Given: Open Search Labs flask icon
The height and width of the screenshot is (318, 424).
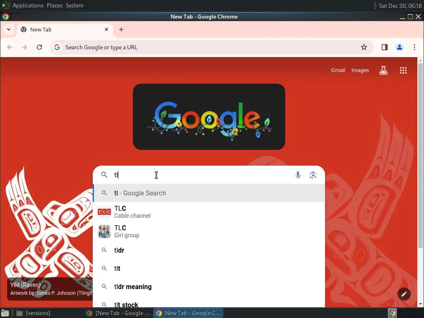Looking at the screenshot, I should [383, 70].
